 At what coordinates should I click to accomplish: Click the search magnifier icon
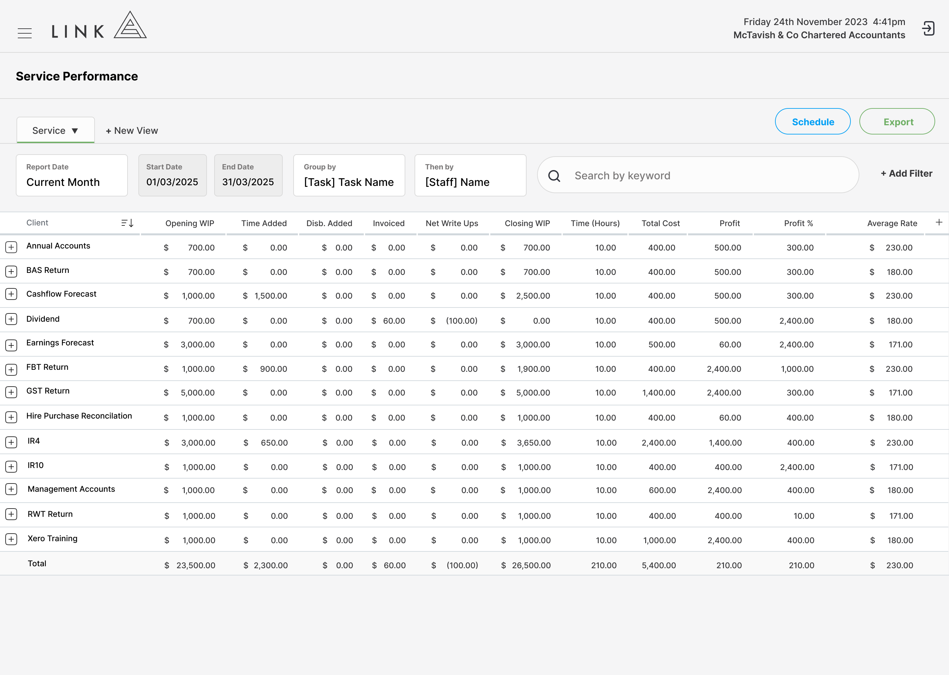(x=554, y=176)
